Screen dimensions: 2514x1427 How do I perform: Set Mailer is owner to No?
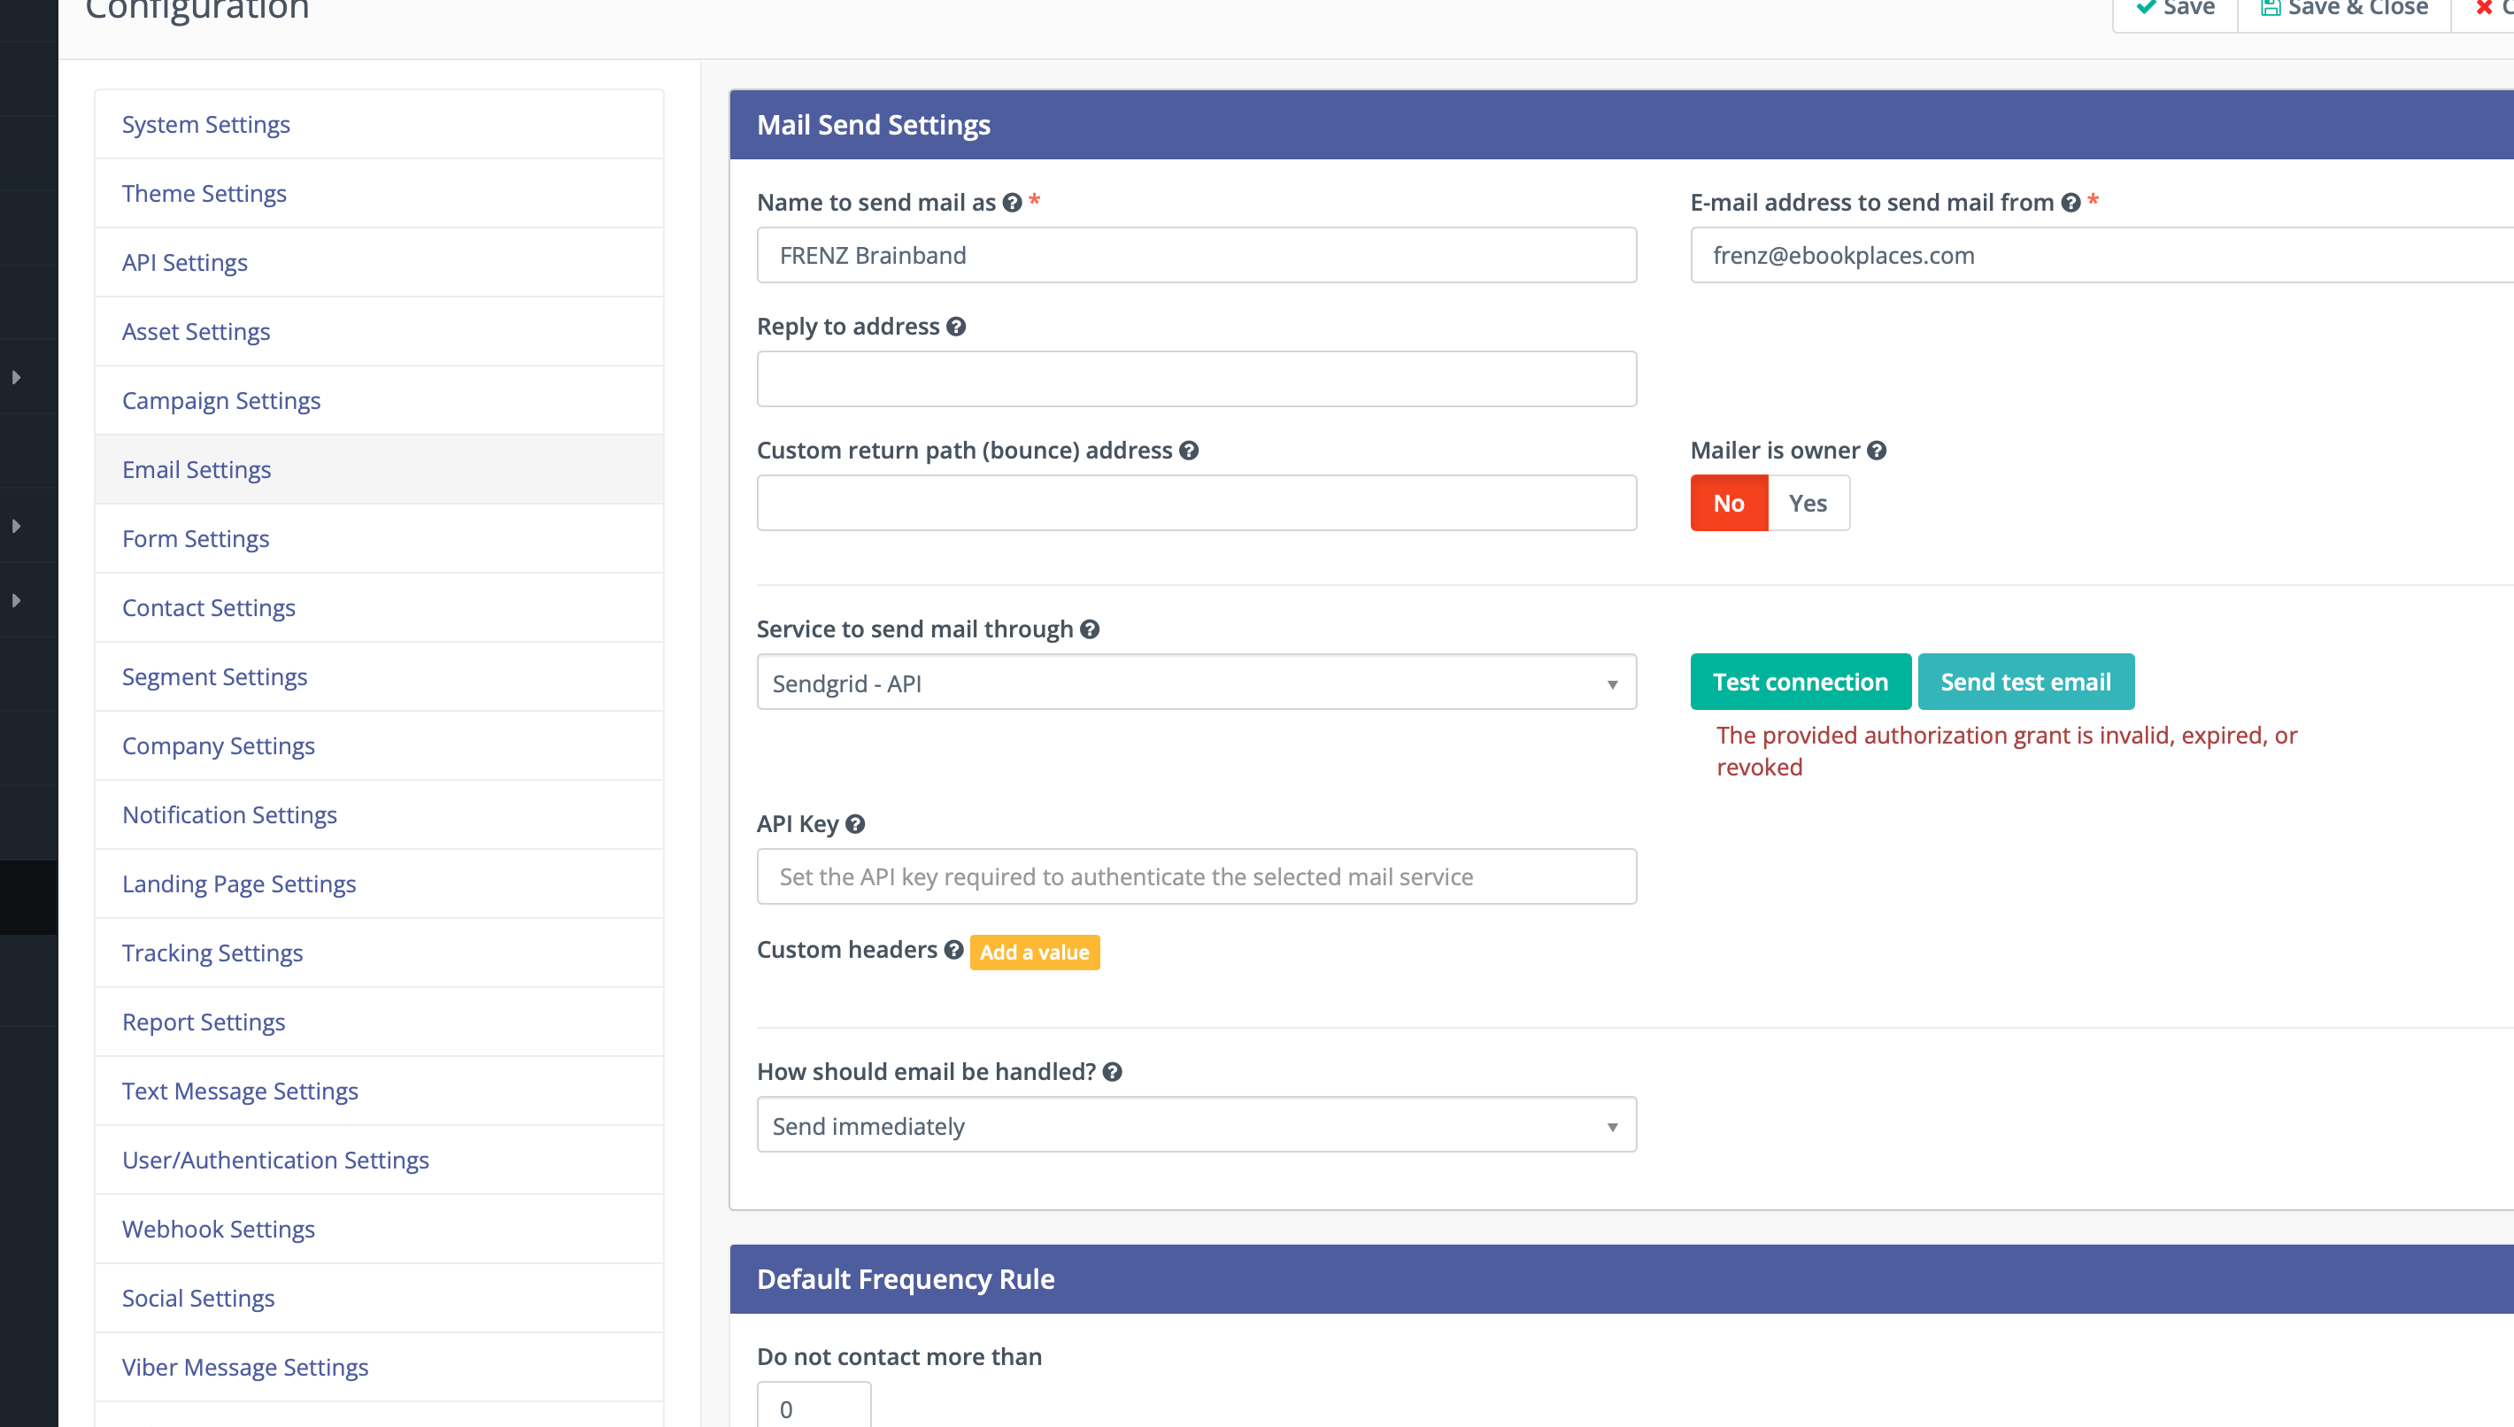tap(1728, 504)
